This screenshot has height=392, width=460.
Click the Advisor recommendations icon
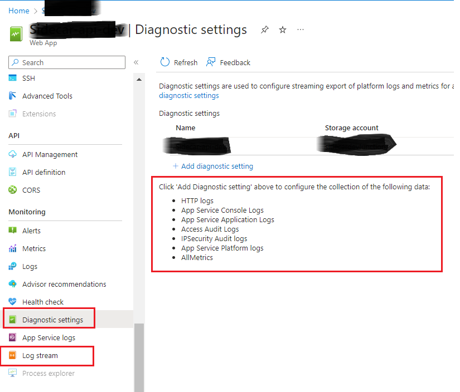(13, 284)
